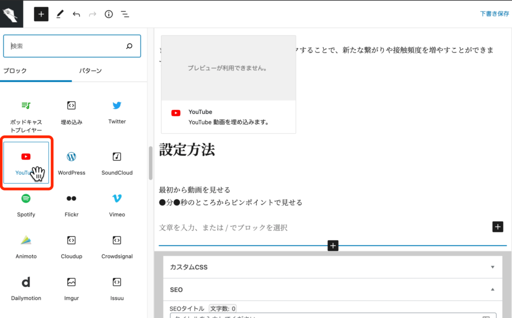512x318 pixels.
Task: Undo the last change
Action: [x=76, y=14]
